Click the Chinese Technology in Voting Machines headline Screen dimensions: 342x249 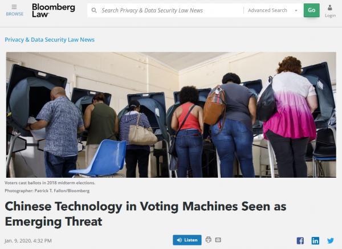(x=145, y=214)
